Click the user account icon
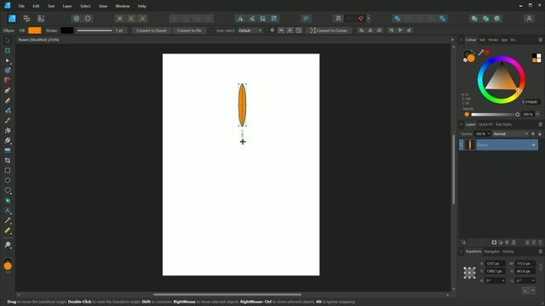Image resolution: width=545 pixels, height=306 pixels. click(529, 19)
